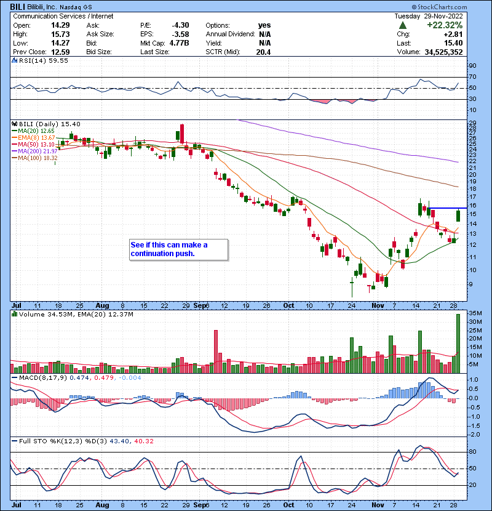The width and height of the screenshot is (492, 511).
Task: Click the Low price 14.27
Action: tap(60, 43)
